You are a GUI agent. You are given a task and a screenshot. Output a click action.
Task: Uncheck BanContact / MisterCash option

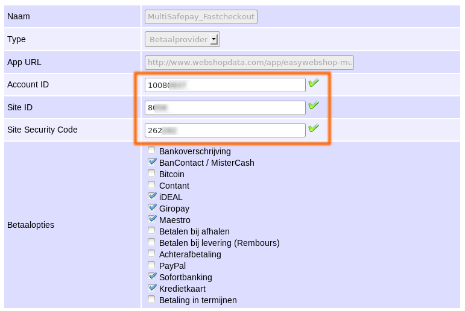152,162
